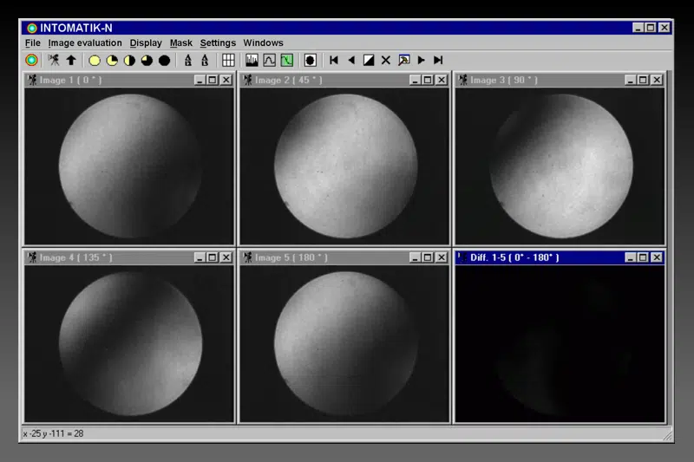Click the black octagon mask icon
The image size is (694, 462).
311,60
